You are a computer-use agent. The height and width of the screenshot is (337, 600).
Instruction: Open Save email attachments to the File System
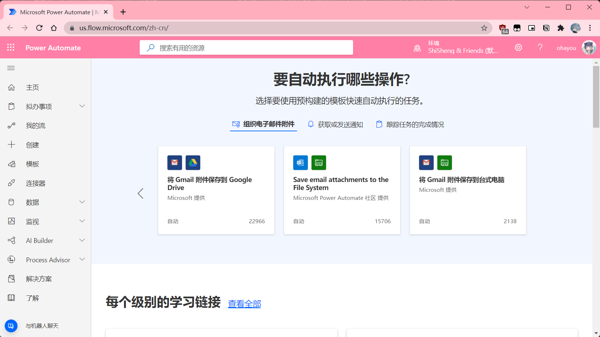[341, 183]
